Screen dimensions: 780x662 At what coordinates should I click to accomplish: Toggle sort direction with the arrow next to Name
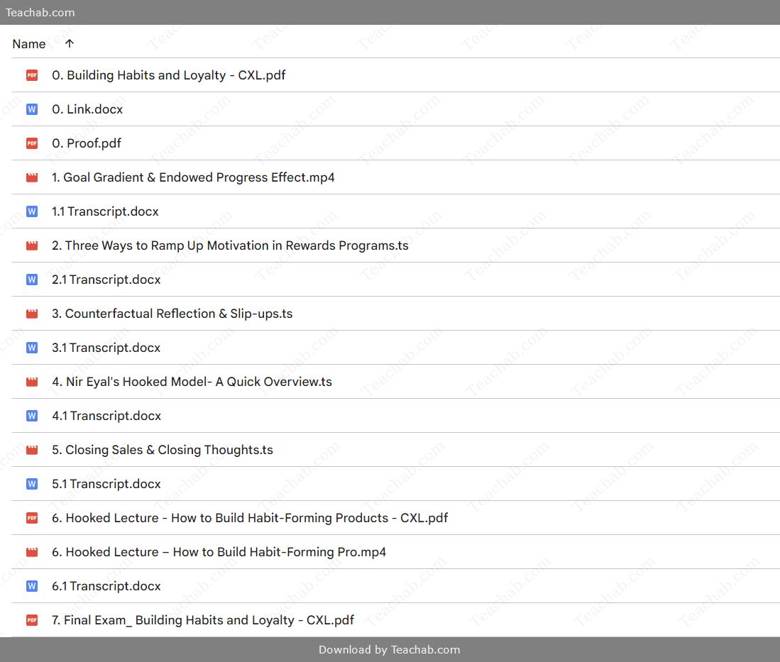click(69, 44)
